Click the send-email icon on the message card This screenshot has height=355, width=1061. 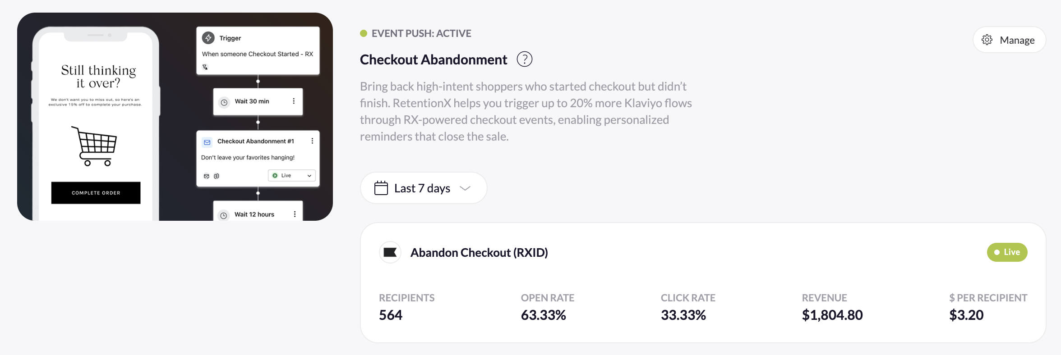[206, 176]
